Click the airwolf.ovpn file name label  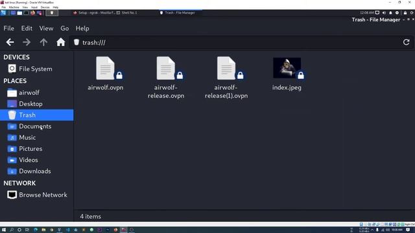tap(106, 87)
